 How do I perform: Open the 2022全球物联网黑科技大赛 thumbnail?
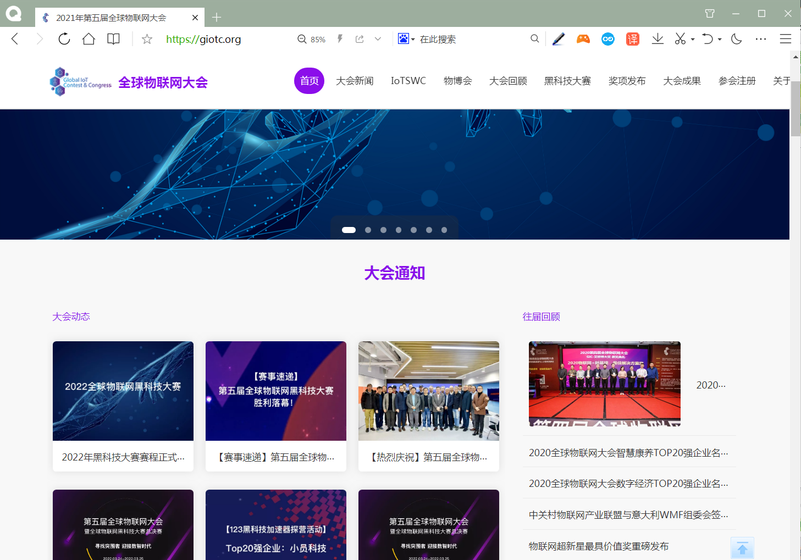(123, 391)
